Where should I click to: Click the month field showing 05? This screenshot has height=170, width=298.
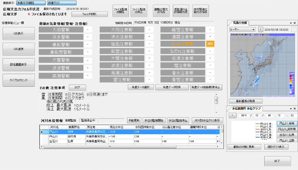(x=257, y=115)
